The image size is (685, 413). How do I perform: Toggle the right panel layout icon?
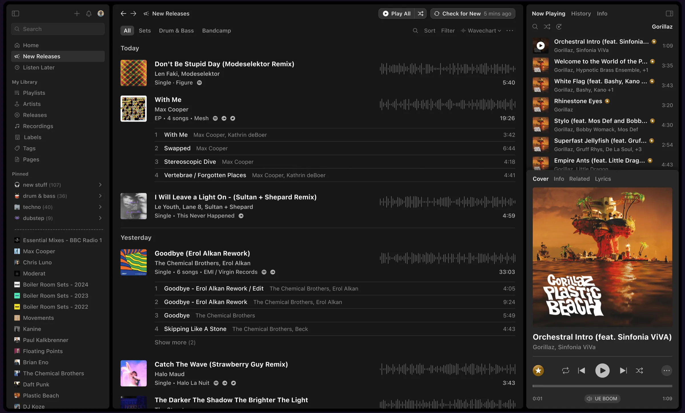click(x=669, y=13)
